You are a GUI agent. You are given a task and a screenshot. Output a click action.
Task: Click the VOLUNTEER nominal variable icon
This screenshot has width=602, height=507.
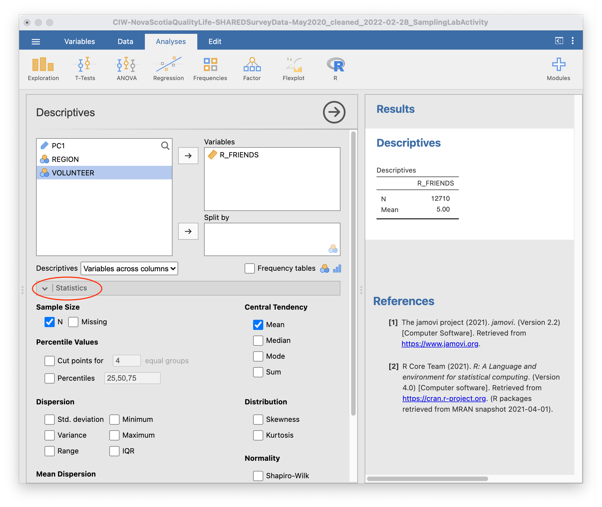(44, 173)
